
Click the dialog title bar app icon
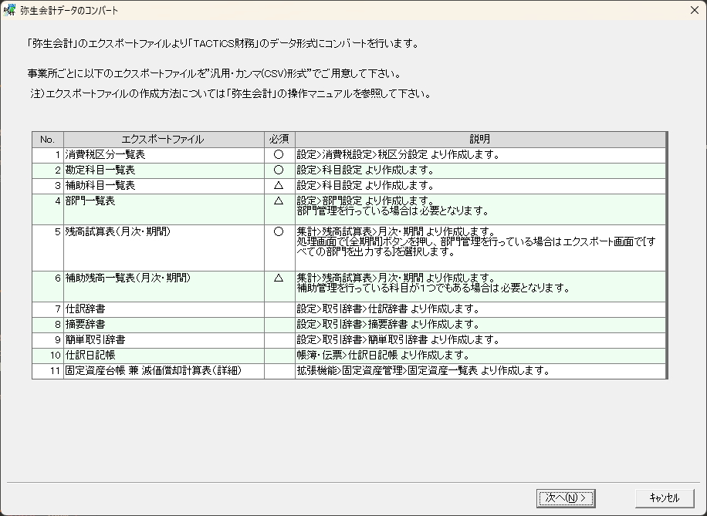pyautogui.click(x=9, y=10)
